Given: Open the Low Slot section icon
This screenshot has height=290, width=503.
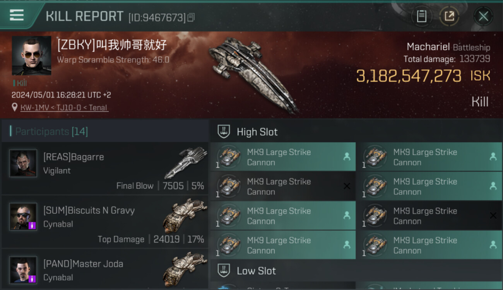Looking at the screenshot, I should click(224, 271).
